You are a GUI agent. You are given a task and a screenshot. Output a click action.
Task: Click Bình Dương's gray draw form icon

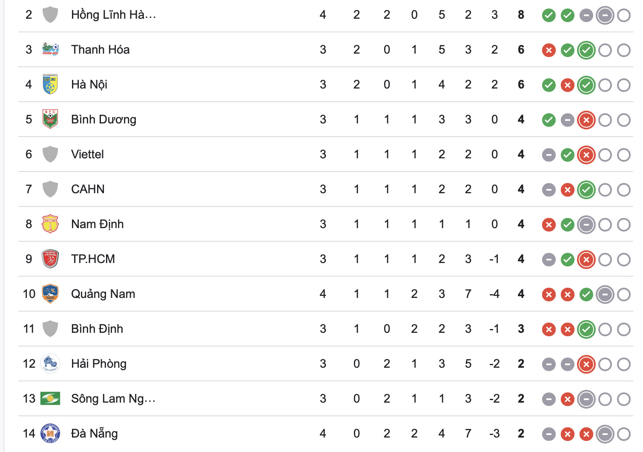(568, 120)
